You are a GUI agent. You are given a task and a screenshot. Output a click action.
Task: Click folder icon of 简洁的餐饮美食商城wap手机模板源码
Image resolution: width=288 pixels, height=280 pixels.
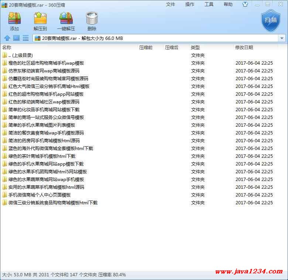point(4,133)
